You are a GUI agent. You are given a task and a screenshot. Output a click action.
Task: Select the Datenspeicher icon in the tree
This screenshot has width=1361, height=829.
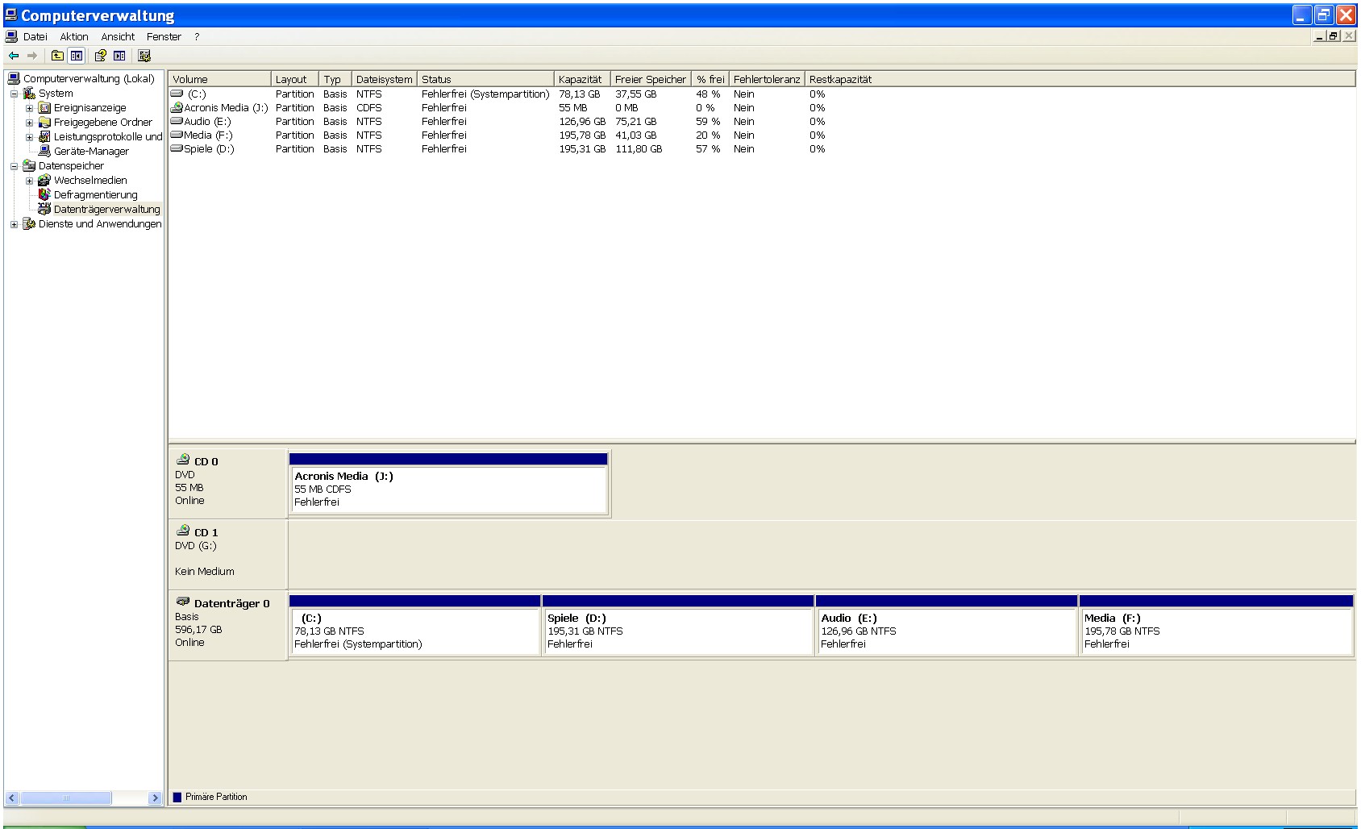click(x=29, y=165)
